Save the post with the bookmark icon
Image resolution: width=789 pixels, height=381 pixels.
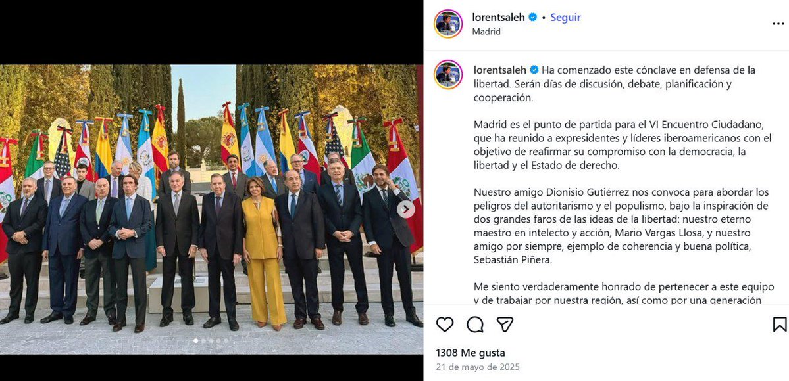(x=779, y=325)
